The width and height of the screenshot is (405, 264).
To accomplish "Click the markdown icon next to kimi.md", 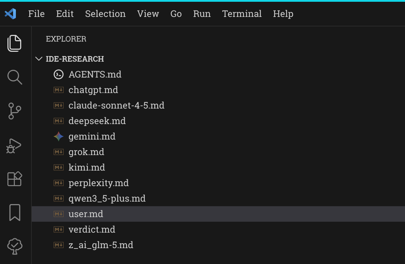I will click(x=59, y=167).
